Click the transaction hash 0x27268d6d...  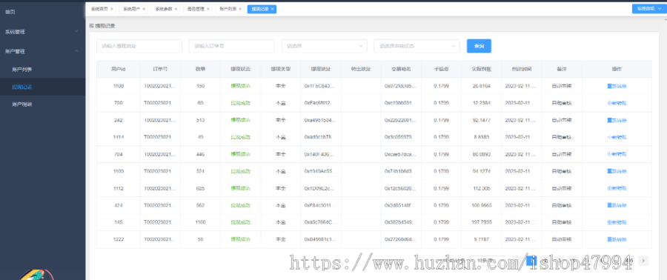tap(401, 239)
